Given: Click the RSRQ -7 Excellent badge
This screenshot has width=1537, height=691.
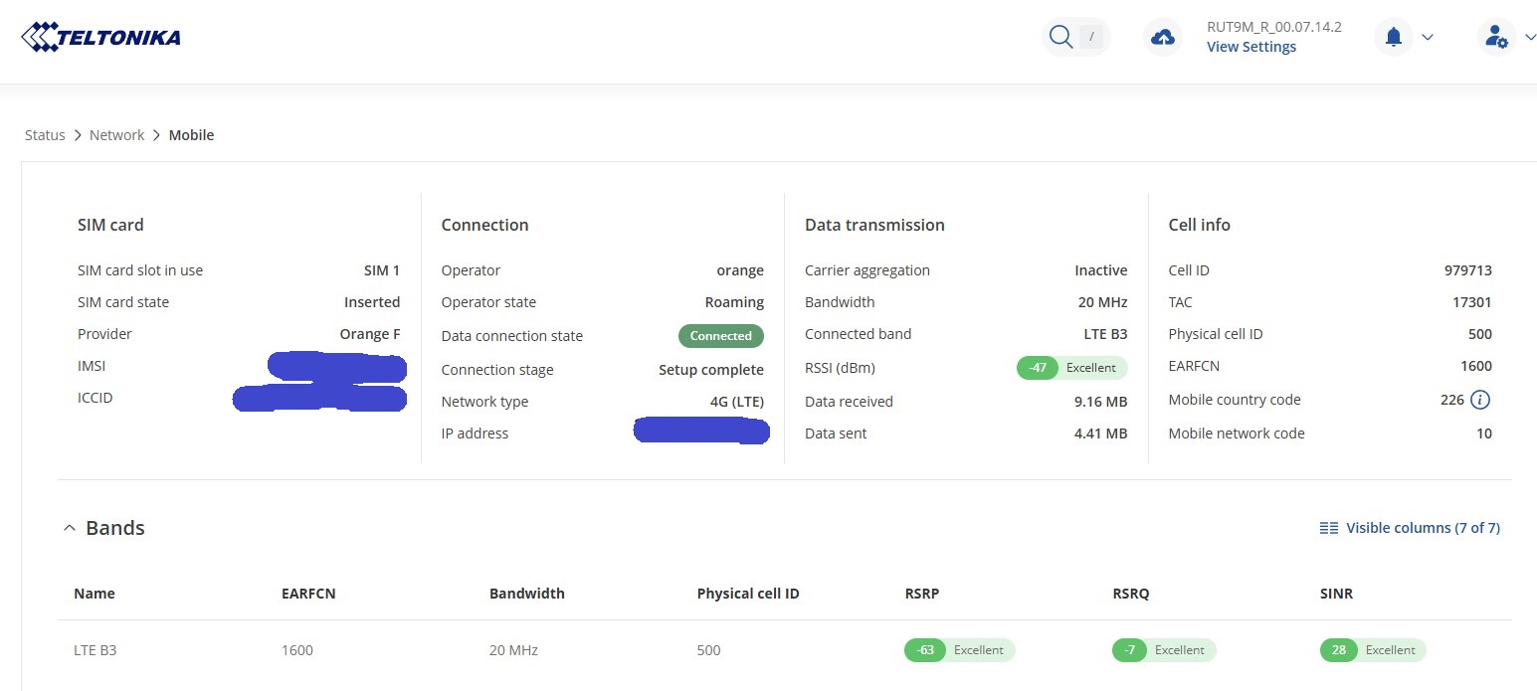Looking at the screenshot, I should pos(1164,650).
